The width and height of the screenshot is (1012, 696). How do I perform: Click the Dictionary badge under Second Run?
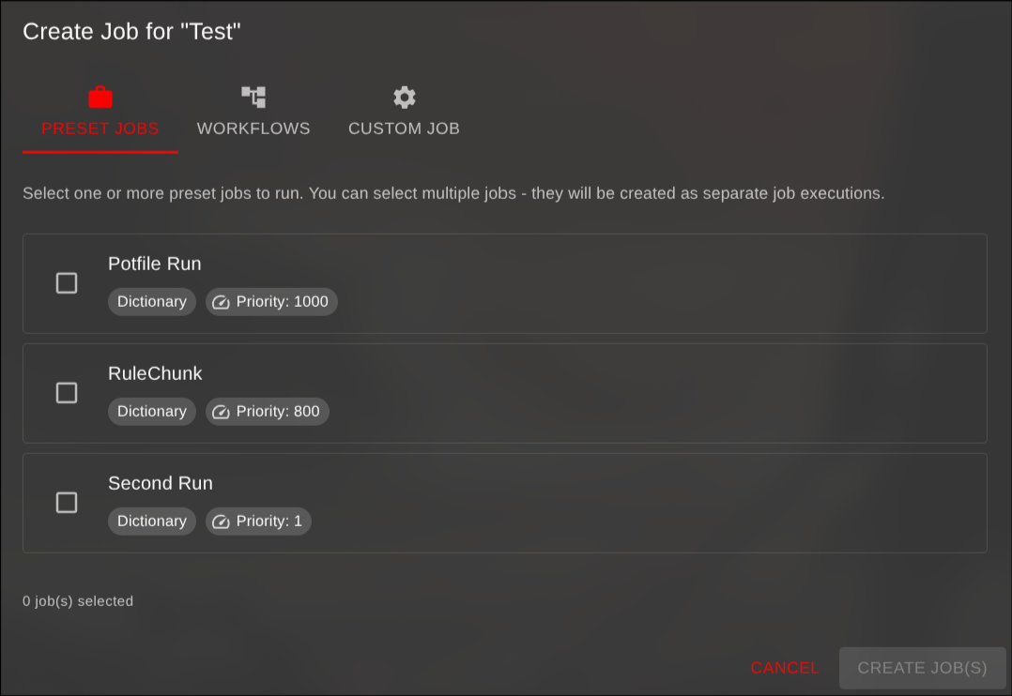pyautogui.click(x=151, y=521)
